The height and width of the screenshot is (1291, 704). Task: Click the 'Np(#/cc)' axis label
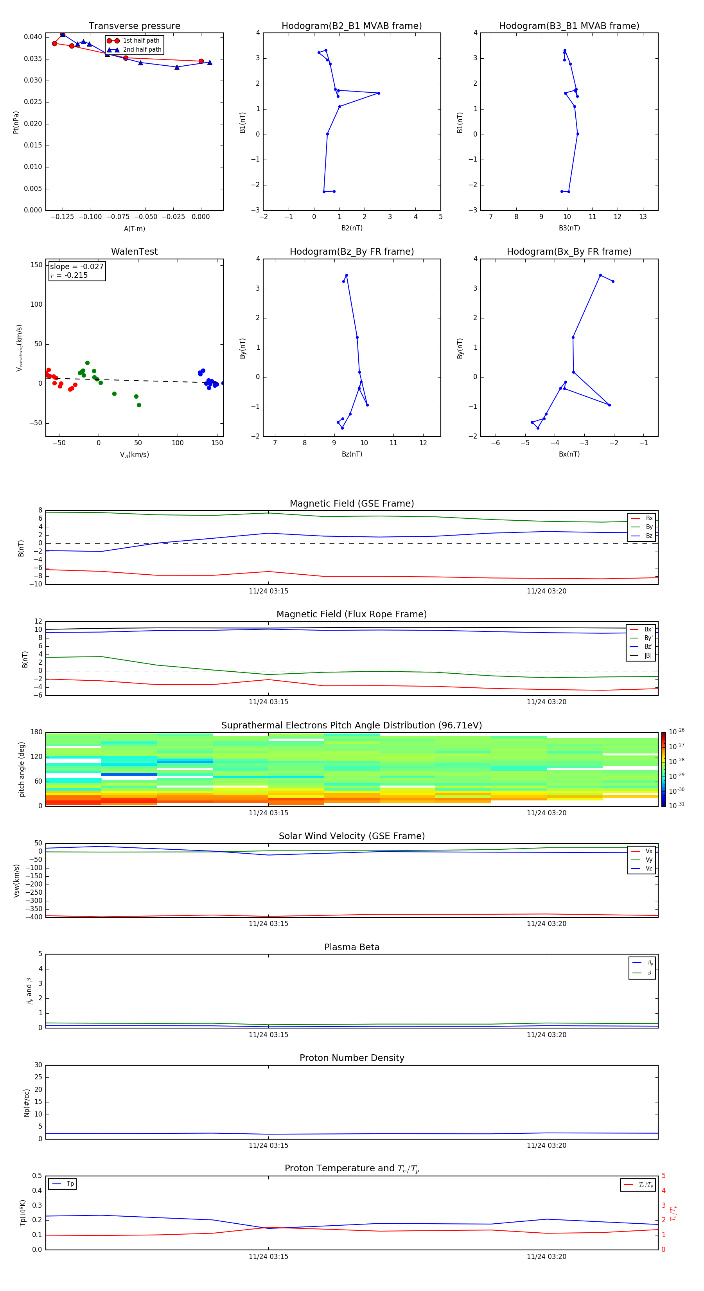[x=27, y=1102]
